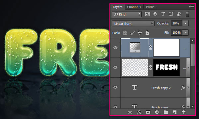Click layers panel scroll up arrow
The height and width of the screenshot is (119, 199).
point(193,41)
